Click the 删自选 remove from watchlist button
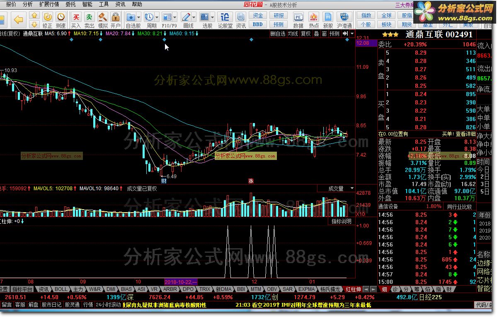497x317 pixels. (x=278, y=34)
